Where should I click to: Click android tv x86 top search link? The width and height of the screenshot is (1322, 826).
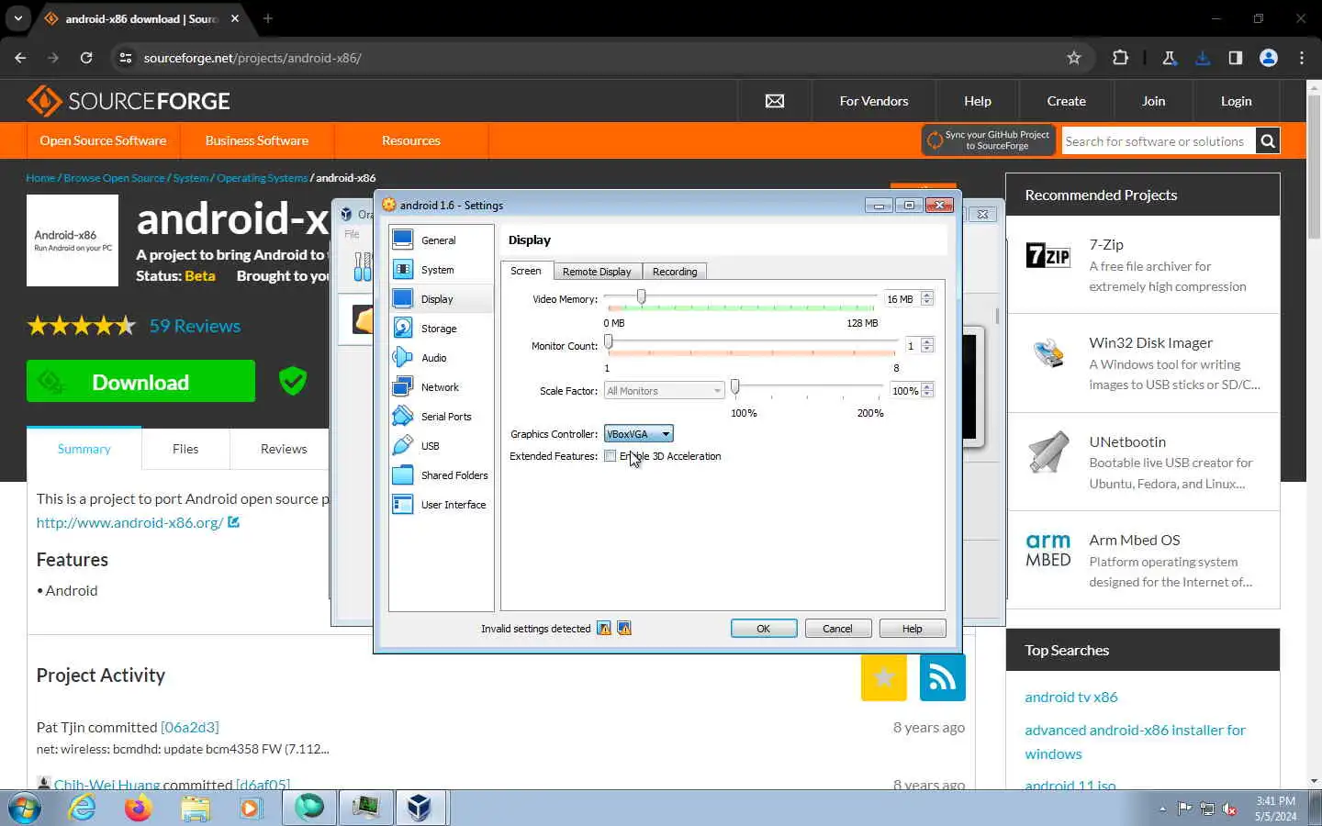coord(1071,697)
